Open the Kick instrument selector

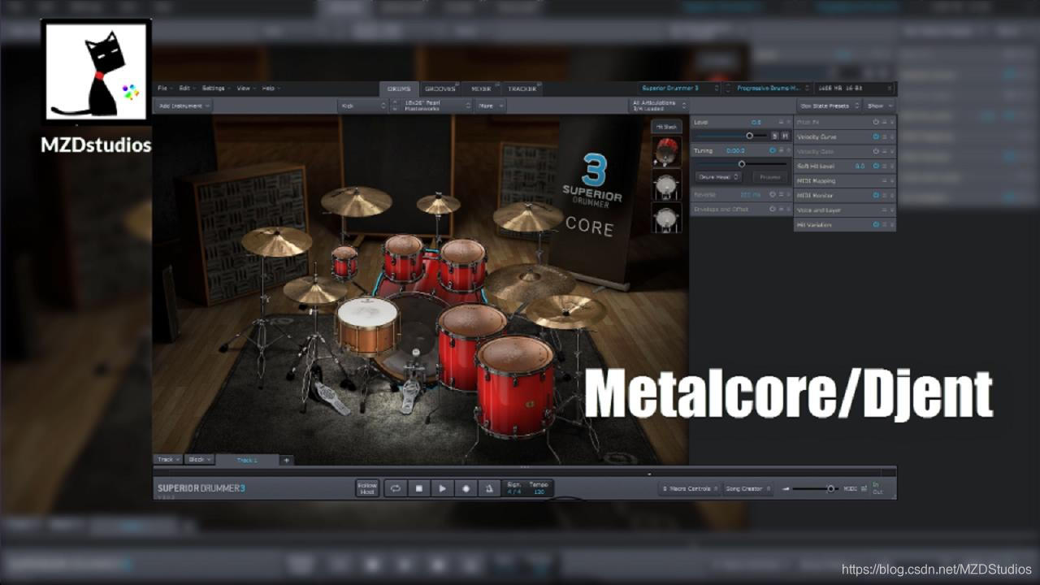click(363, 106)
